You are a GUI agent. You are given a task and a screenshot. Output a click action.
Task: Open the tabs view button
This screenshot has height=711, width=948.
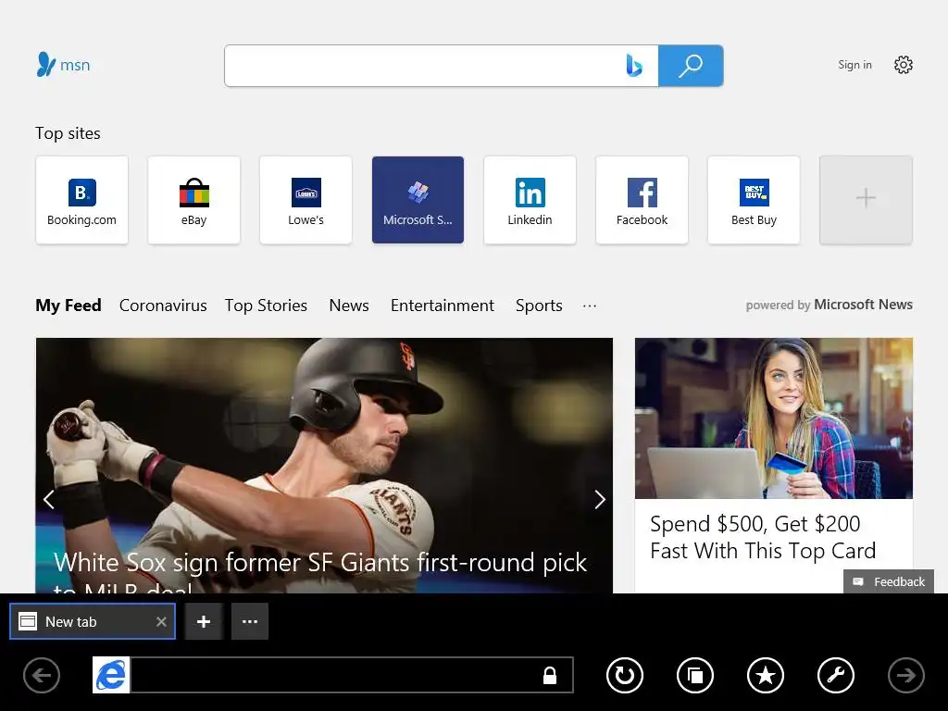(x=695, y=675)
